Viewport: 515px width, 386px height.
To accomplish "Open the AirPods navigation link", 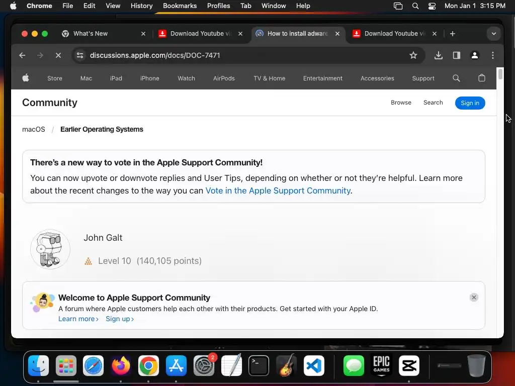I will click(224, 78).
